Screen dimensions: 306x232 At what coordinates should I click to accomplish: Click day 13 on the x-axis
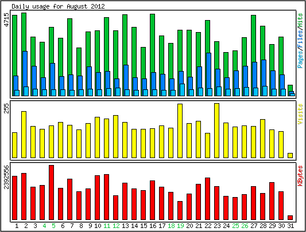coord(125,226)
